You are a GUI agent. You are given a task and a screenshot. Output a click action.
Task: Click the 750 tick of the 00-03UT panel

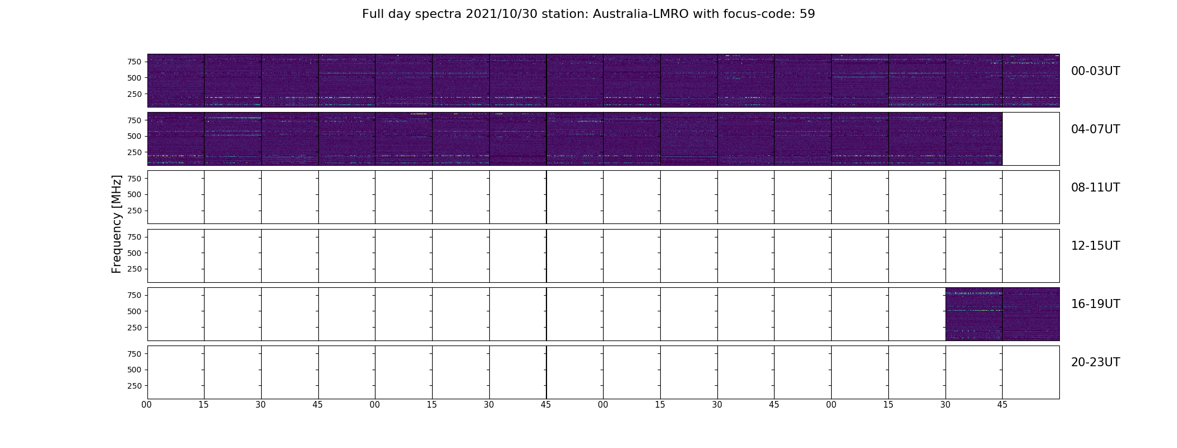(x=135, y=62)
